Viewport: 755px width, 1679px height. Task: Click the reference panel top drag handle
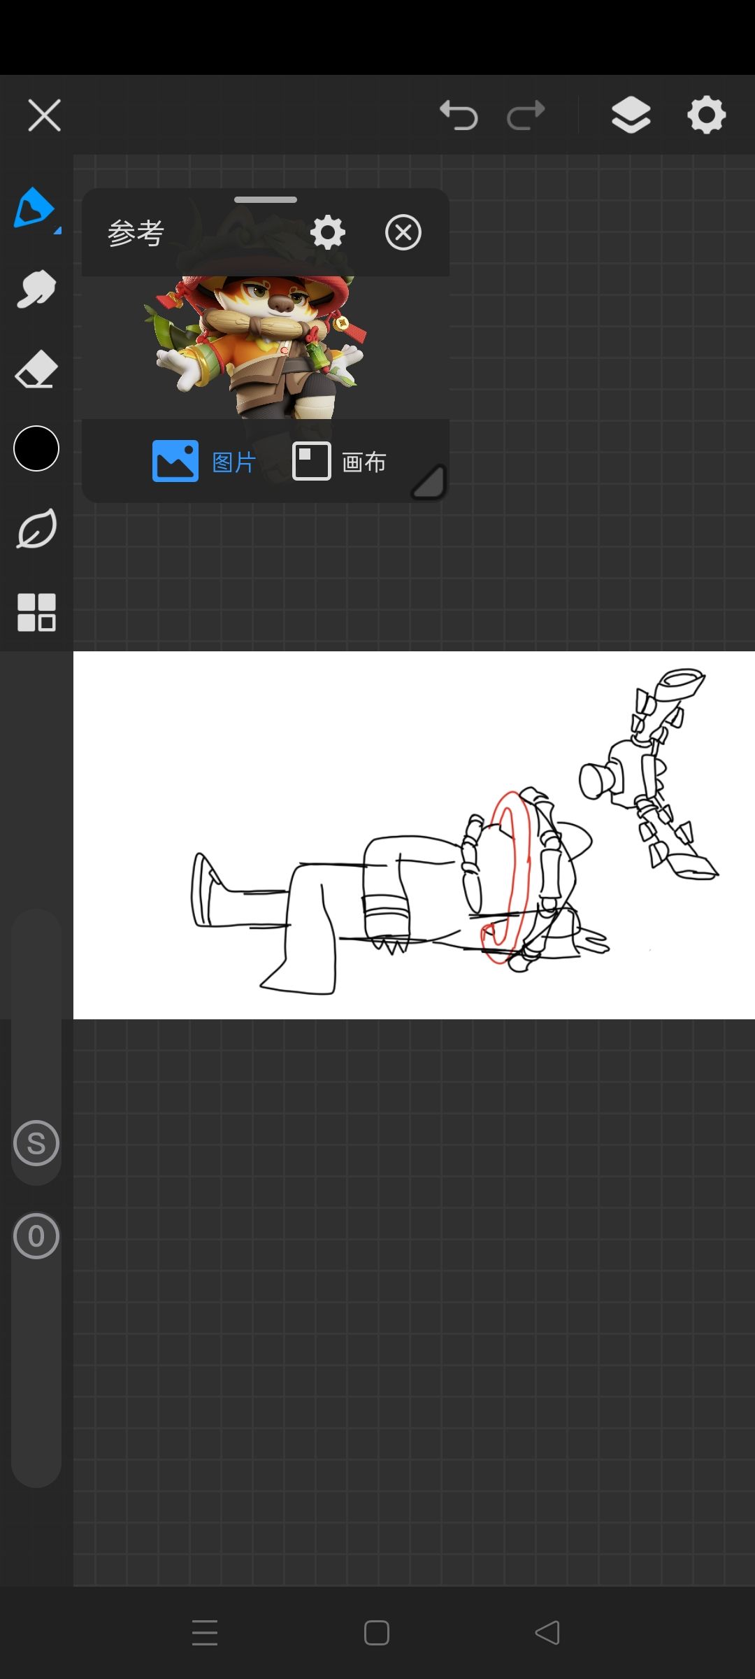click(x=266, y=200)
